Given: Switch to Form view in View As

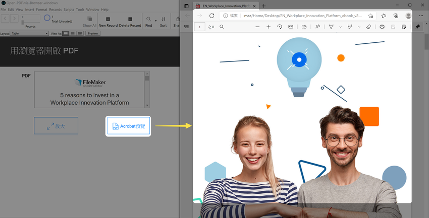Looking at the screenshot, I should [66, 33].
